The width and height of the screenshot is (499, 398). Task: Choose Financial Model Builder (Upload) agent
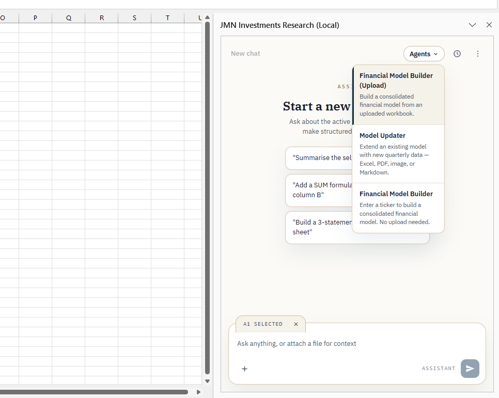pos(398,95)
